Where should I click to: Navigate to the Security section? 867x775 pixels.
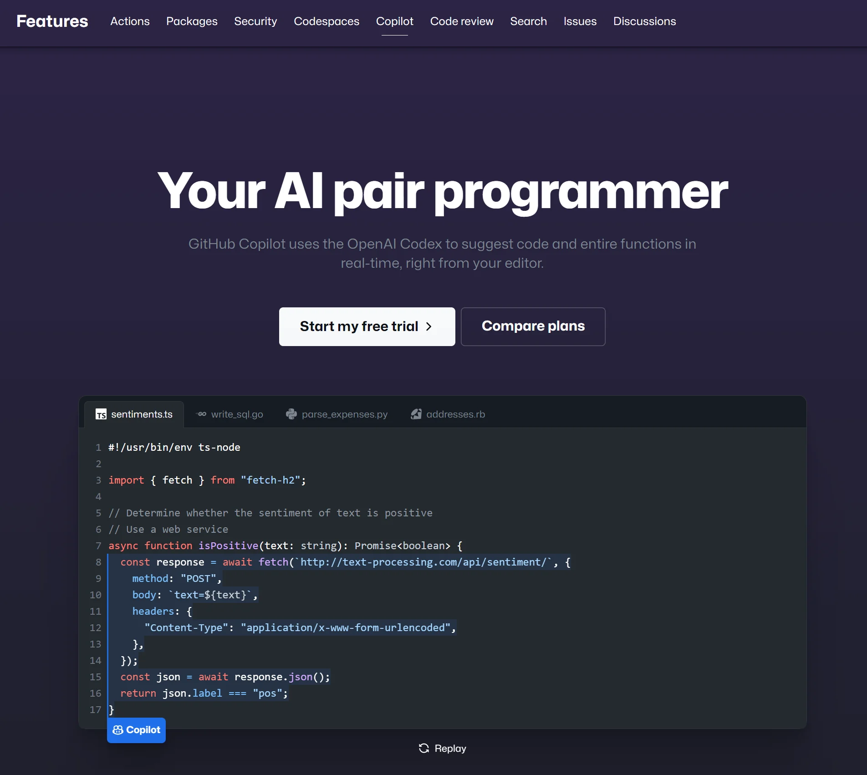(x=255, y=21)
